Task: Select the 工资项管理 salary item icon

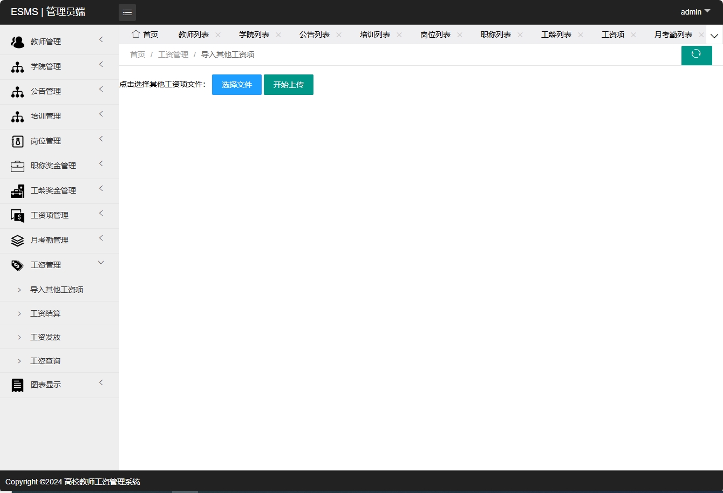Action: coord(17,215)
